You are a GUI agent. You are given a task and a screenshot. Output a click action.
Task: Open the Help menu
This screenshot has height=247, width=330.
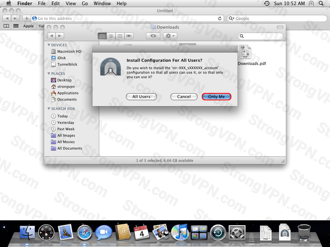[121, 3]
